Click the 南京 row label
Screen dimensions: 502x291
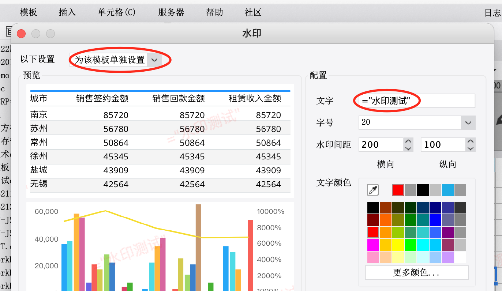coord(39,115)
